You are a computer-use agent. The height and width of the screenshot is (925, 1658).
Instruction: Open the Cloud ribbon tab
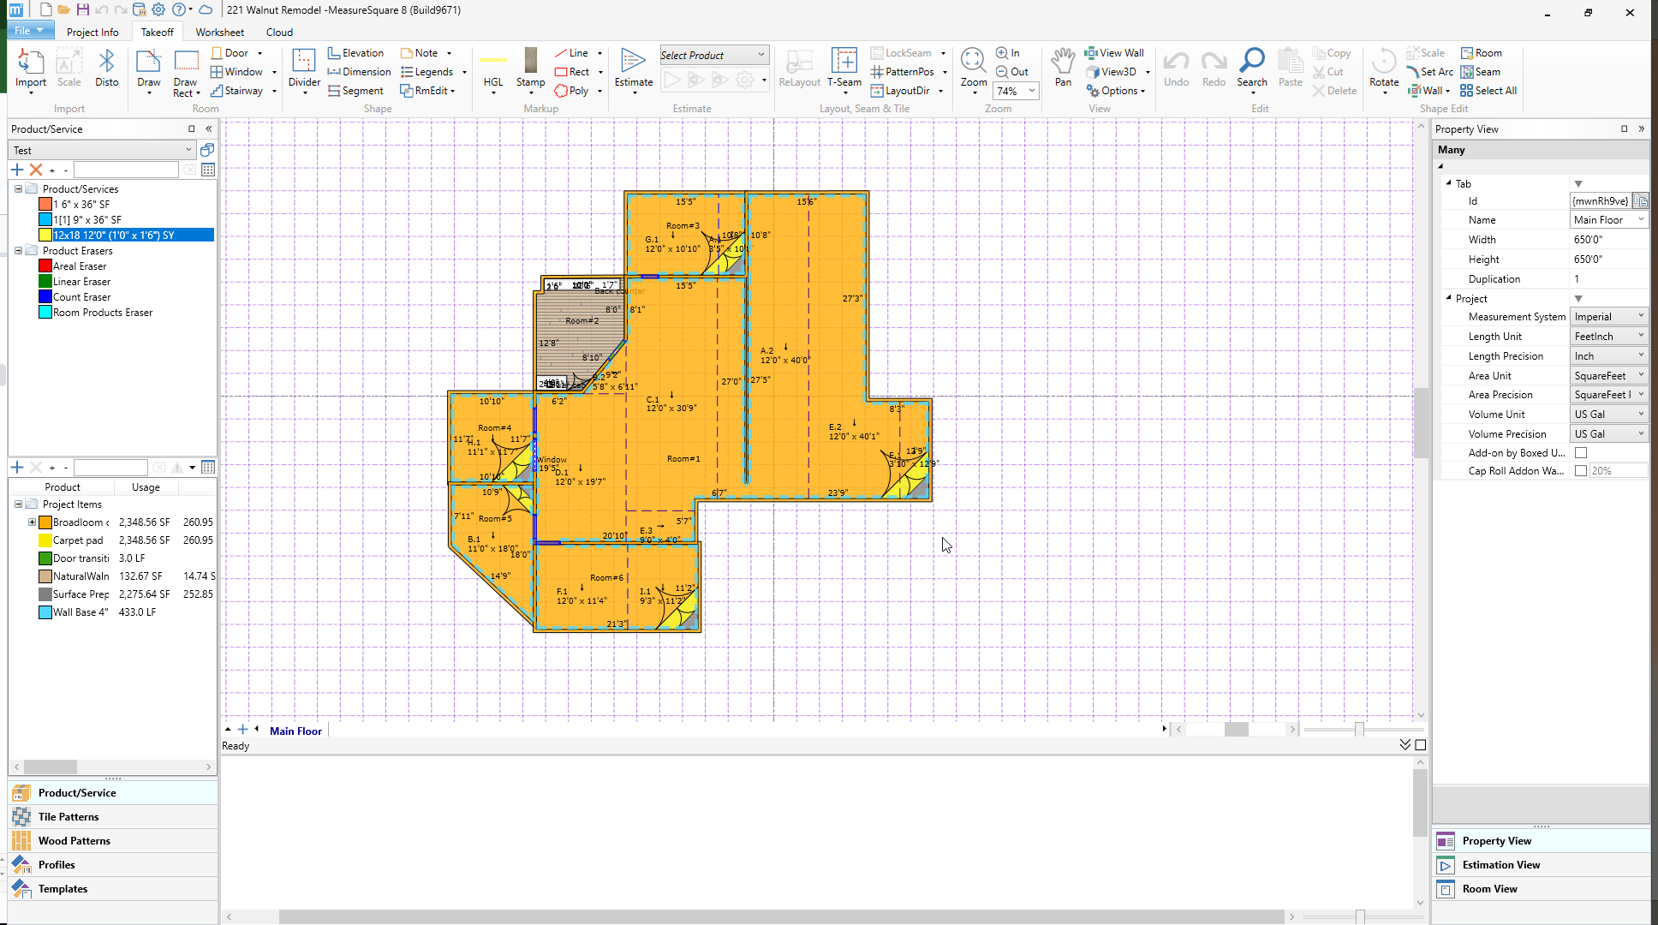(x=279, y=32)
